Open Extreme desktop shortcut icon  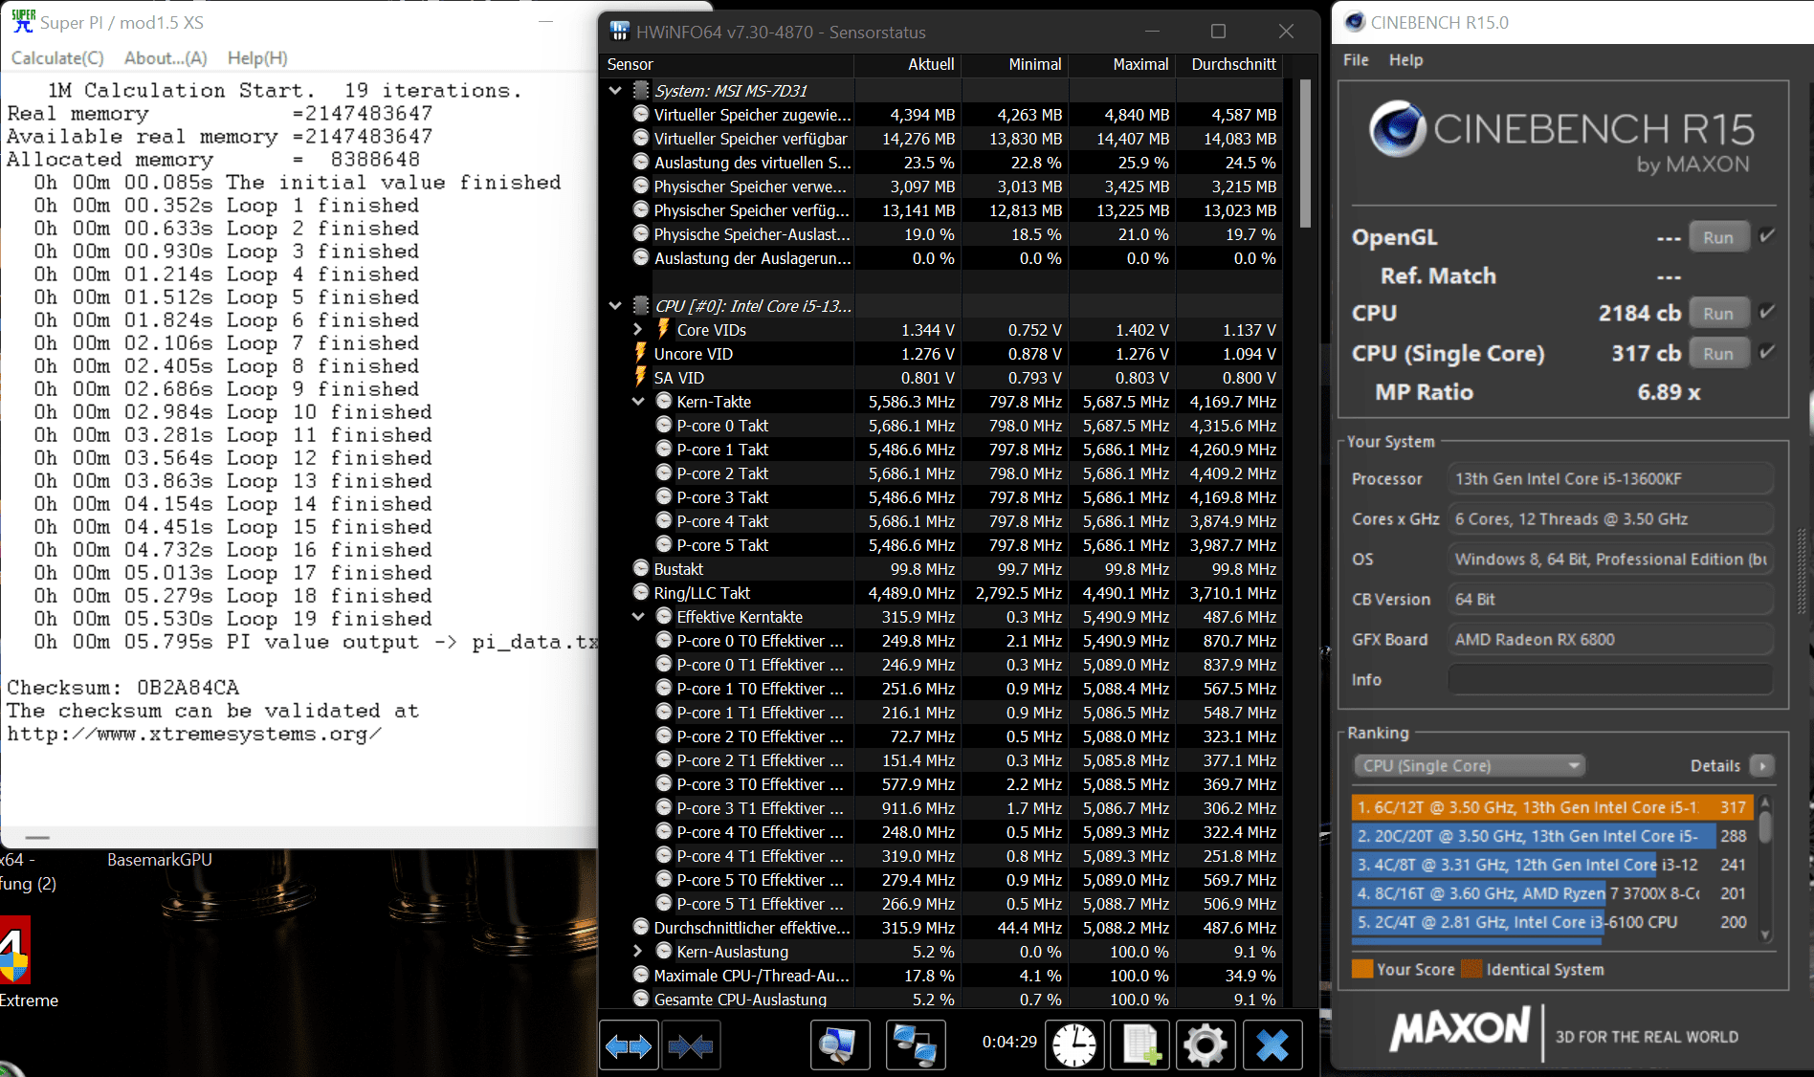tap(15, 950)
